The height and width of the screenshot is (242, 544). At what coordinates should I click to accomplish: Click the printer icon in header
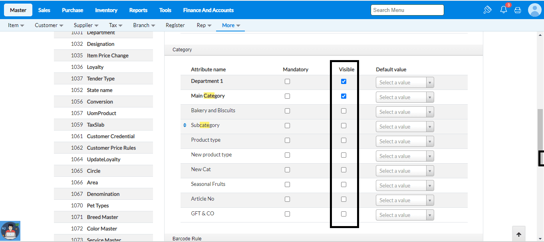pyautogui.click(x=518, y=10)
